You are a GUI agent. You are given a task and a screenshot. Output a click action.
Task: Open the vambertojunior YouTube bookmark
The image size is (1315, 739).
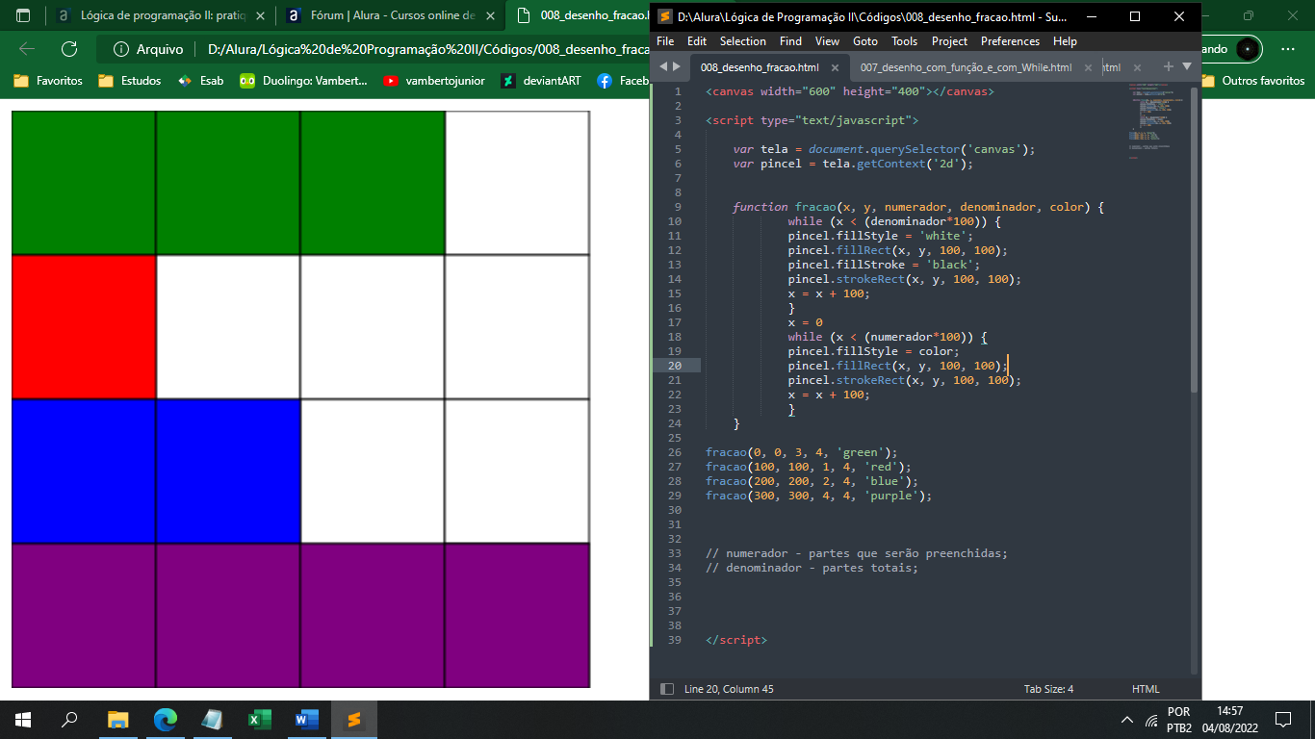tap(433, 81)
